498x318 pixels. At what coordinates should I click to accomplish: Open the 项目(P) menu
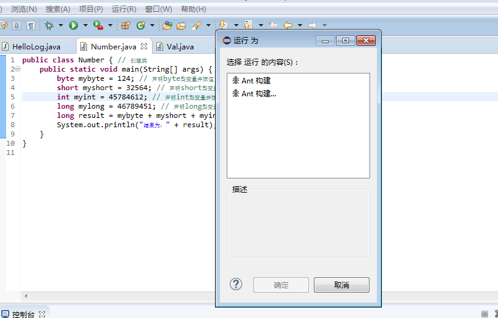[91, 9]
